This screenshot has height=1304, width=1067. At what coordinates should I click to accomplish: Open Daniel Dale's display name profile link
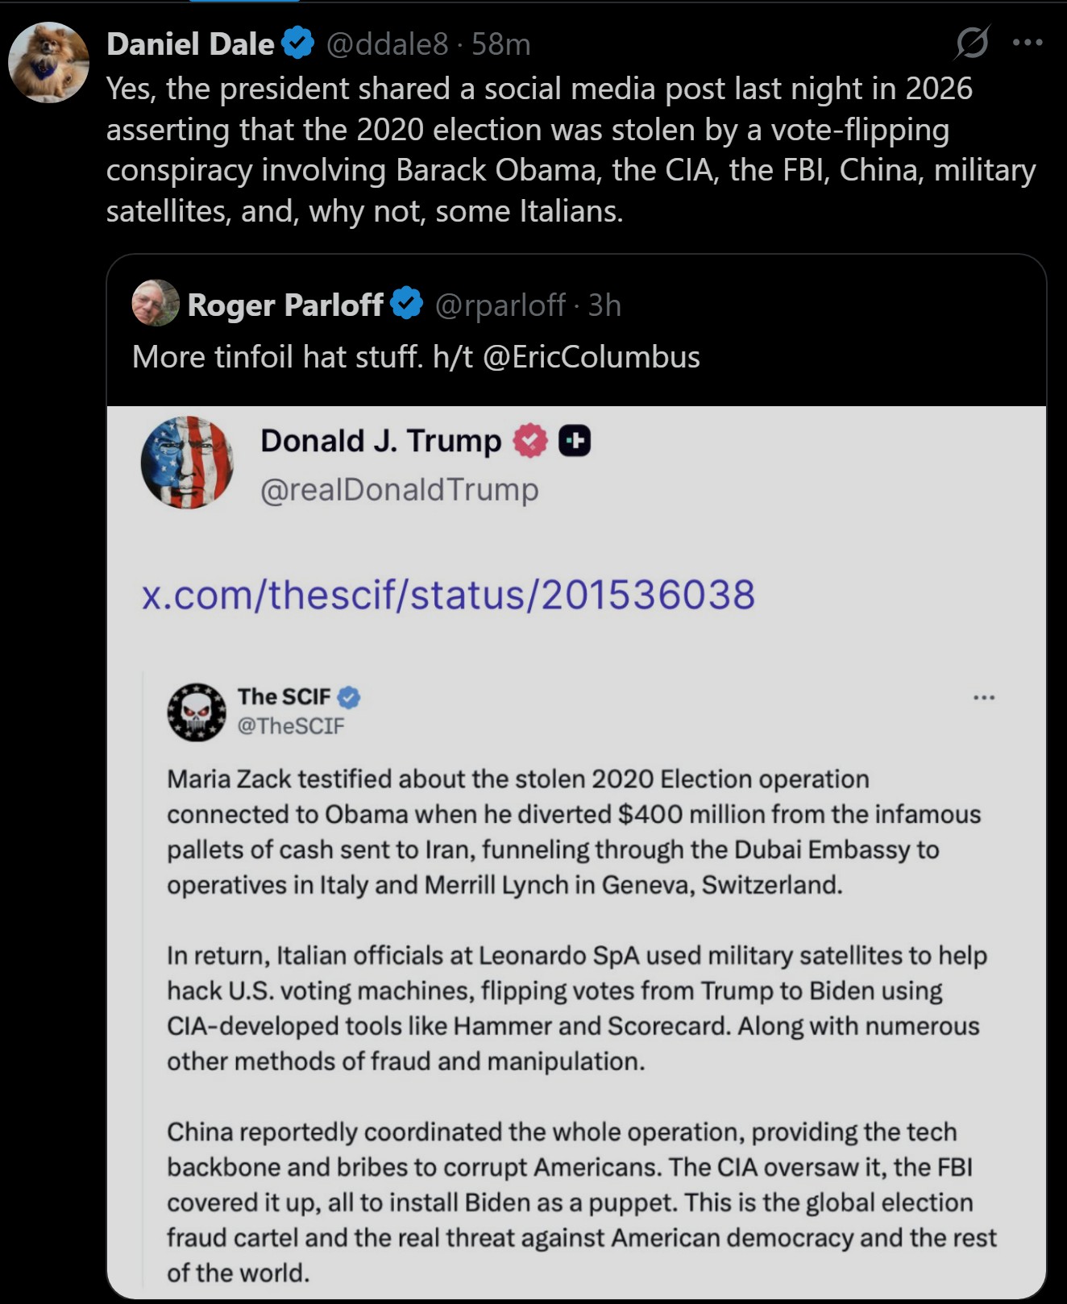click(190, 44)
